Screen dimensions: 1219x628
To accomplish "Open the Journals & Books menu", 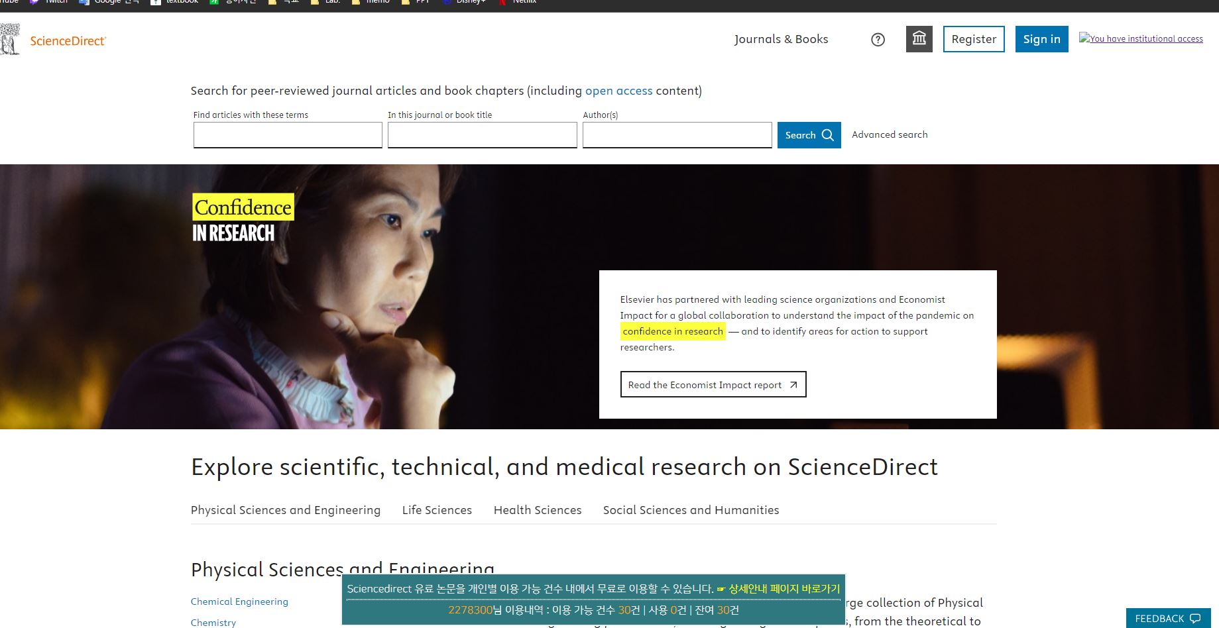I will 781,39.
